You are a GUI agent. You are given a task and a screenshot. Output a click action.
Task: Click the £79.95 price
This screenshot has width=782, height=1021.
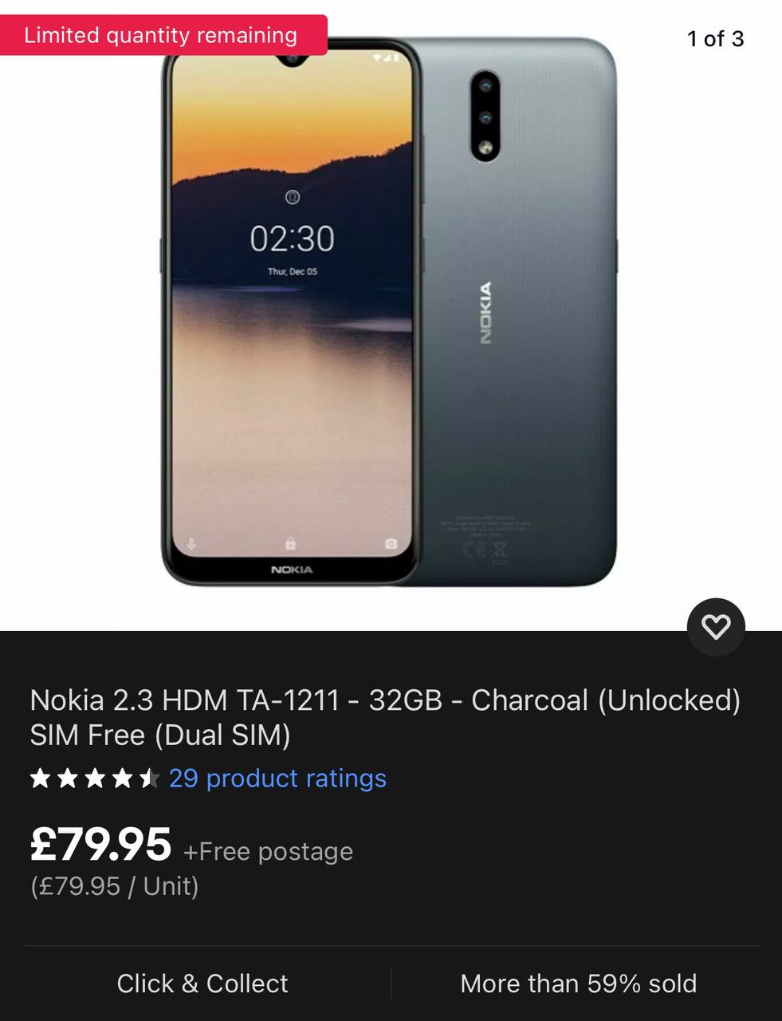(100, 844)
